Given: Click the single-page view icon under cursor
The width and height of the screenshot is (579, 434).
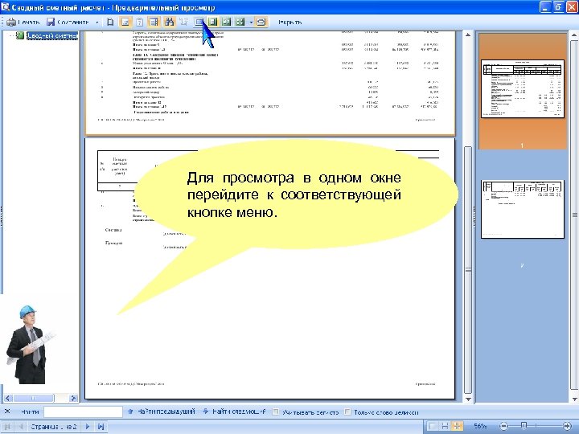Looking at the screenshot, I should click(x=199, y=23).
